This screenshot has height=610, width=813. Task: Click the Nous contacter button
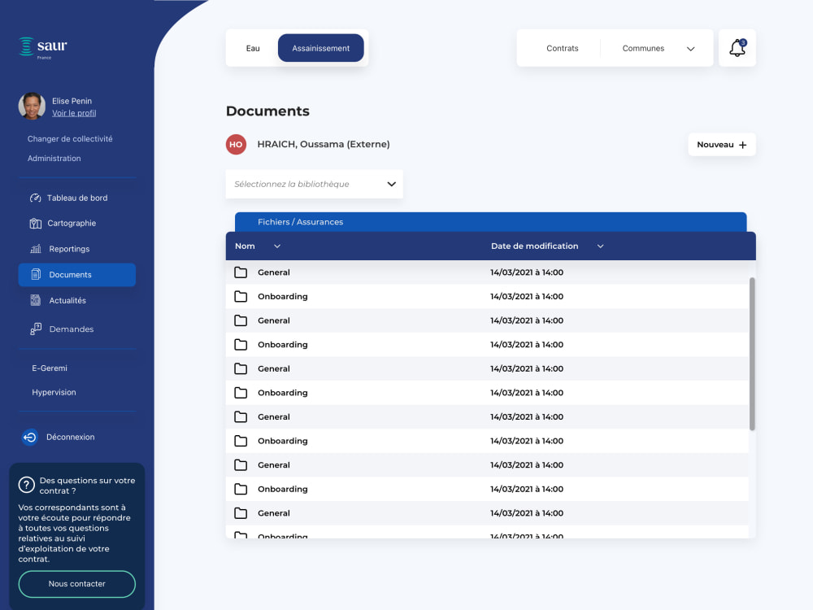coord(76,584)
